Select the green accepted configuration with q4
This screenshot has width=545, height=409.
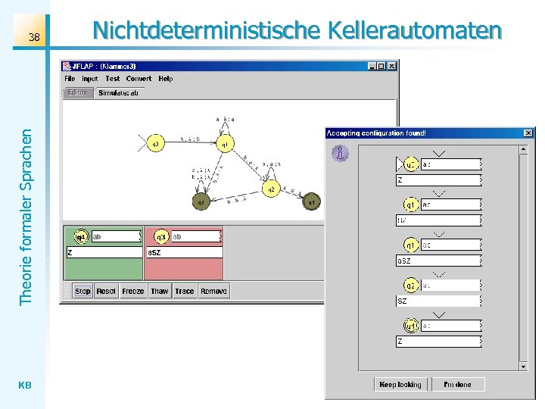click(104, 253)
